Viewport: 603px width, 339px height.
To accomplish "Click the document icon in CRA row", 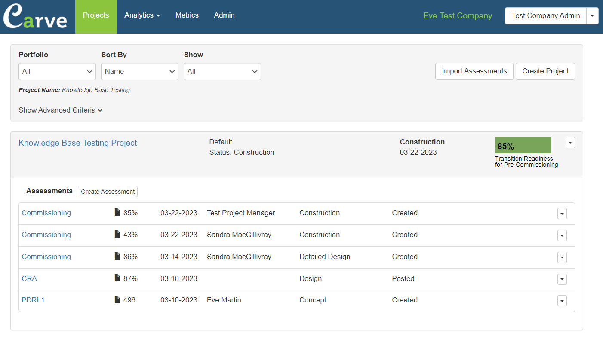I will click(117, 278).
